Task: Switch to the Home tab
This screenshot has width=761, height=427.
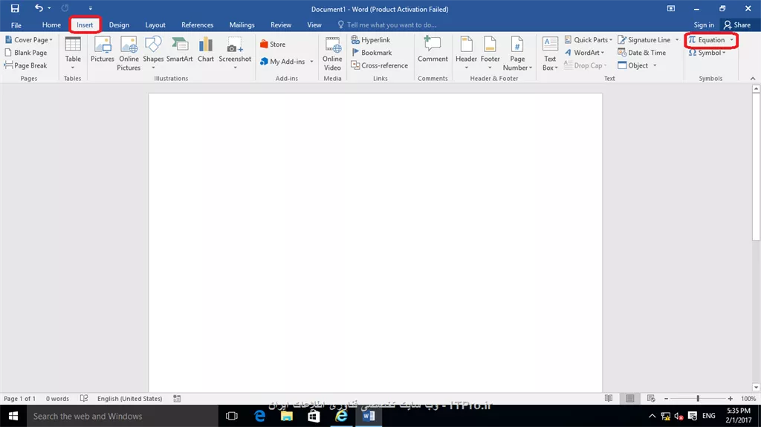Action: pos(51,25)
